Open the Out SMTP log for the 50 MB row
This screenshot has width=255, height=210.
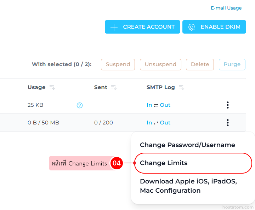(165, 123)
